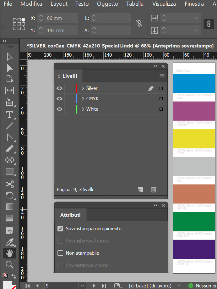Cycle Livelli panel view state arrows

[59, 76]
